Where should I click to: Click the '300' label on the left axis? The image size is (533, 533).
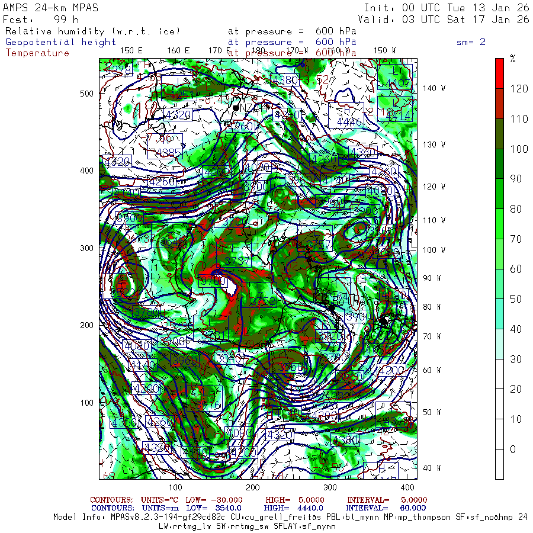point(86,248)
